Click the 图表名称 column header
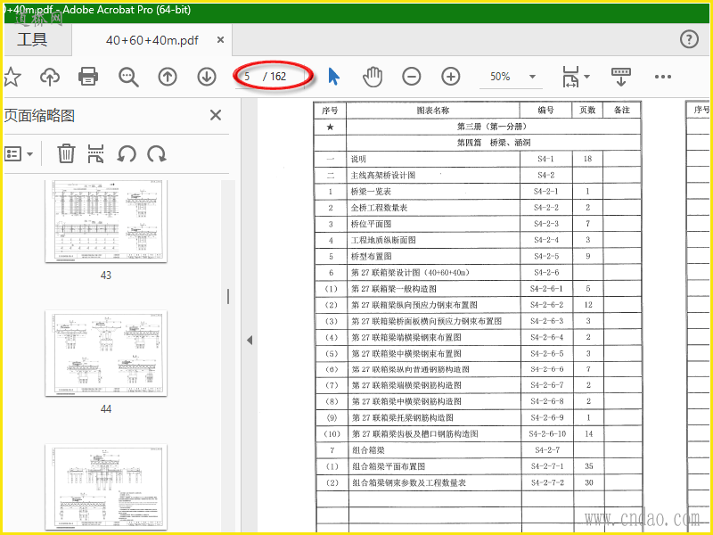Screen dimensions: 713x535 [x=433, y=110]
